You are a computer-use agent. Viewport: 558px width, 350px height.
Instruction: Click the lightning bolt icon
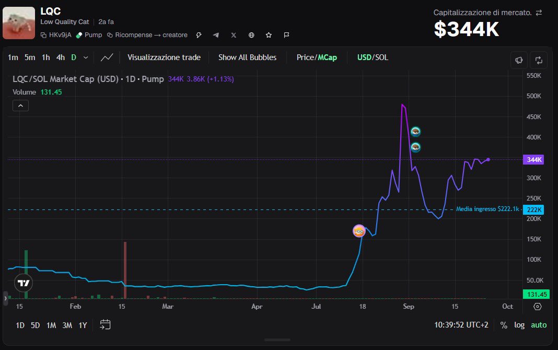click(199, 35)
